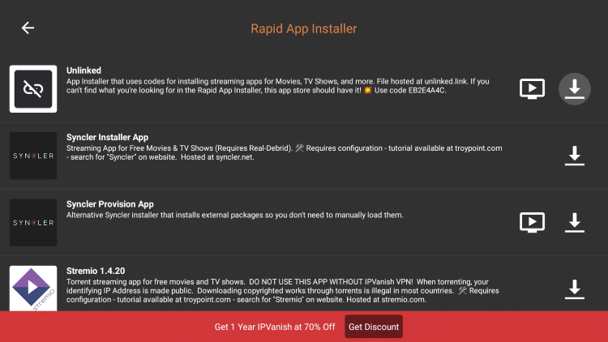Play Syncler Provision App video tutorial
This screenshot has width=608, height=342.
532,223
